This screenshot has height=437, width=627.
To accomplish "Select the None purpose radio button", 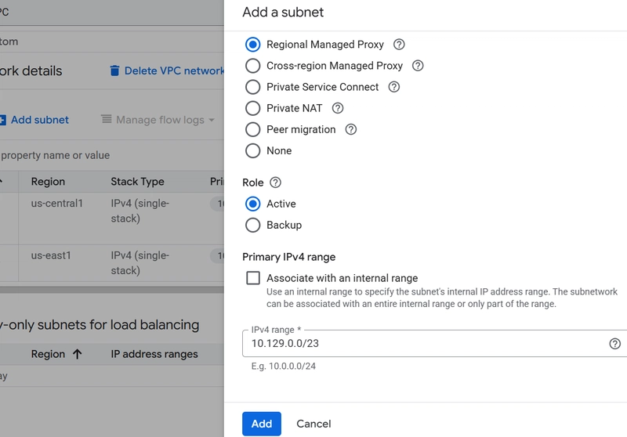I will tap(253, 150).
